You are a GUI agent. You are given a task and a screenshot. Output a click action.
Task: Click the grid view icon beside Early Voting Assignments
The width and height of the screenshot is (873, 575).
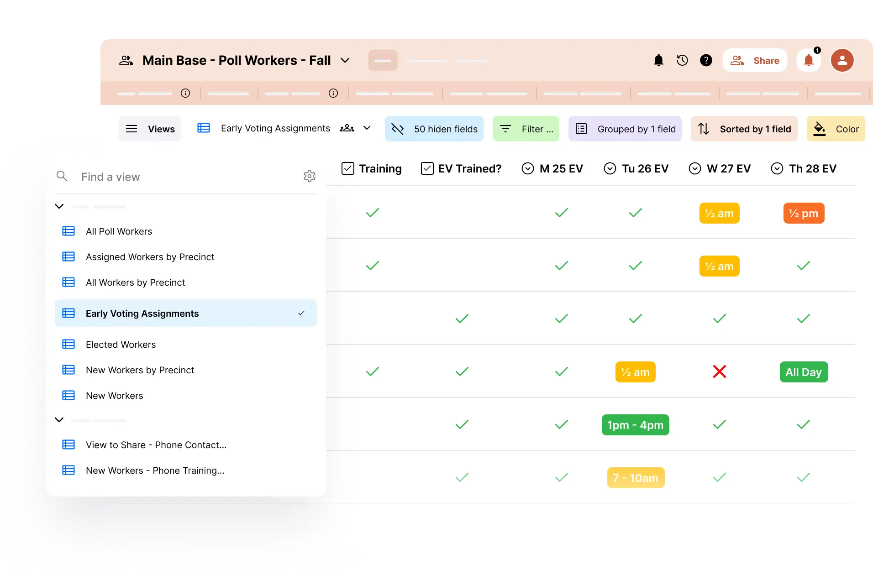204,128
